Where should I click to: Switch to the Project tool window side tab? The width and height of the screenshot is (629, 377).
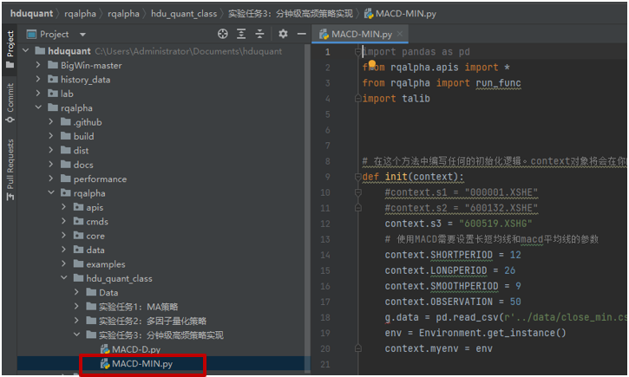[x=10, y=49]
